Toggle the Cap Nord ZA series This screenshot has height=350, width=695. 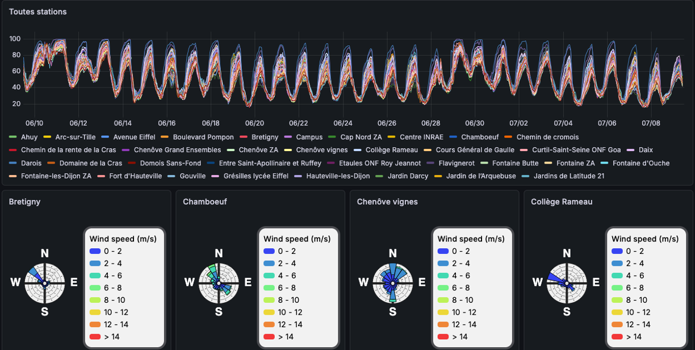[361, 137]
